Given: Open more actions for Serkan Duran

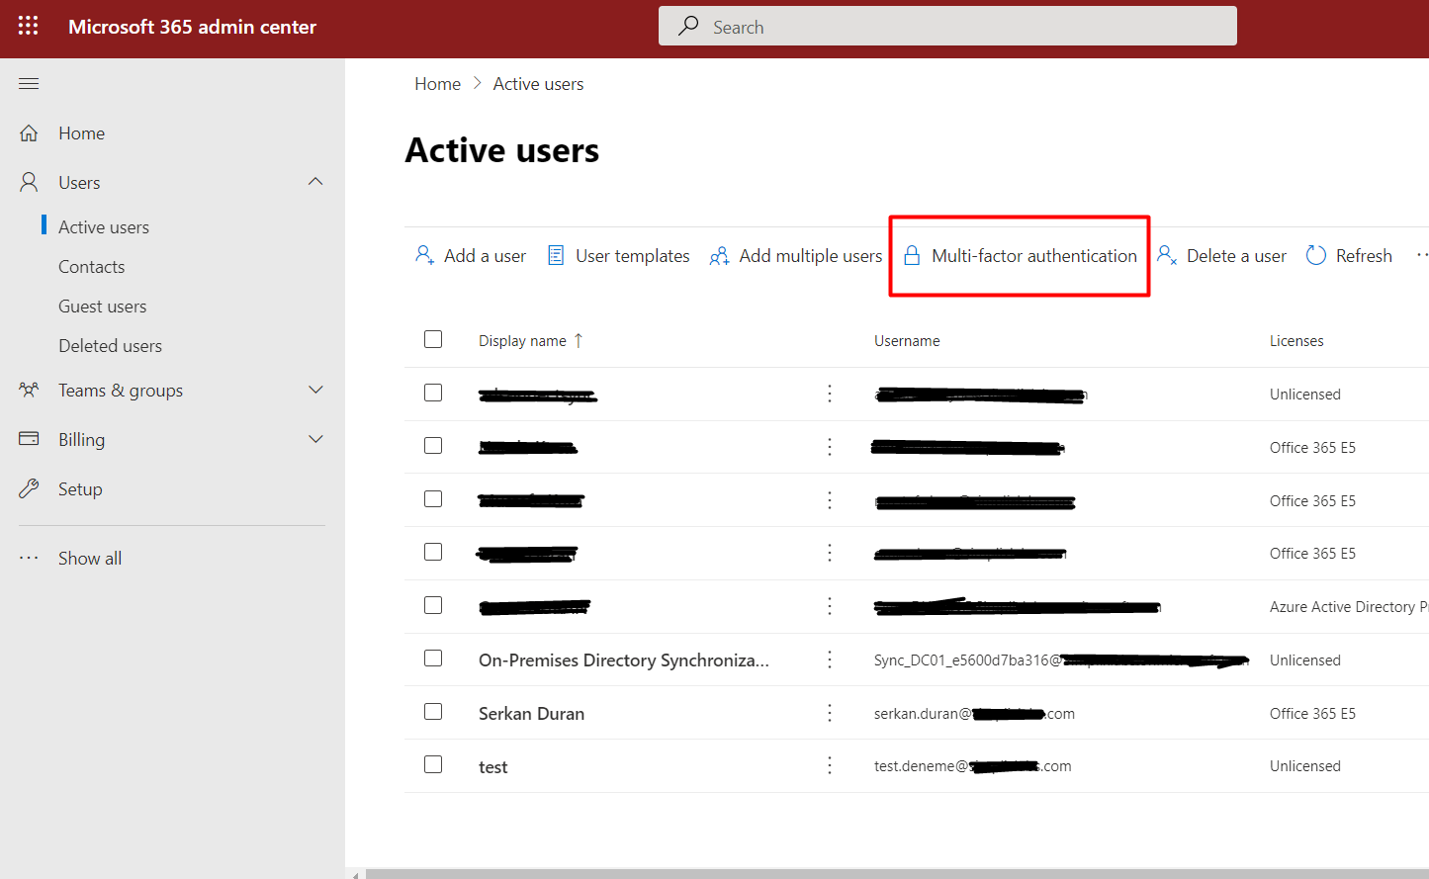Looking at the screenshot, I should [x=830, y=713].
